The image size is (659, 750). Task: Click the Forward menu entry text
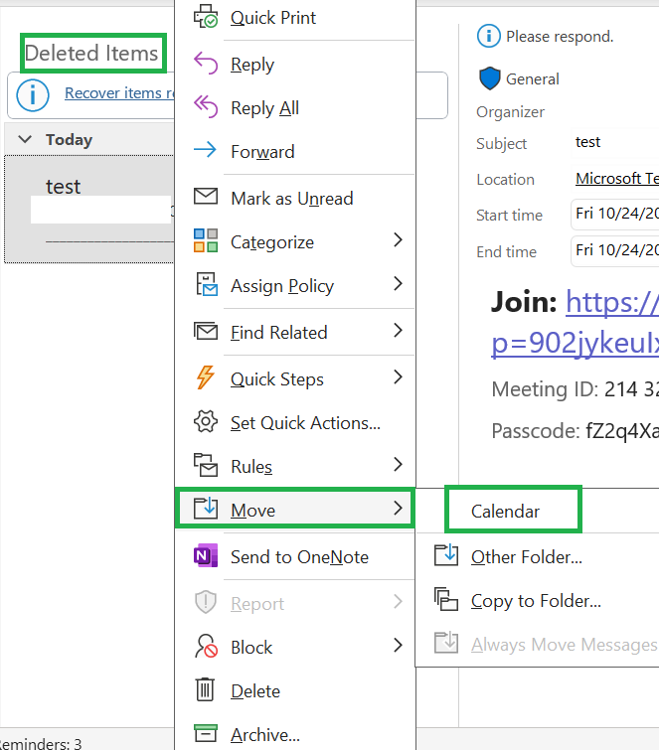262,152
